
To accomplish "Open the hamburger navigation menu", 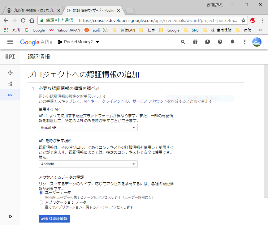I will point(10,42).
